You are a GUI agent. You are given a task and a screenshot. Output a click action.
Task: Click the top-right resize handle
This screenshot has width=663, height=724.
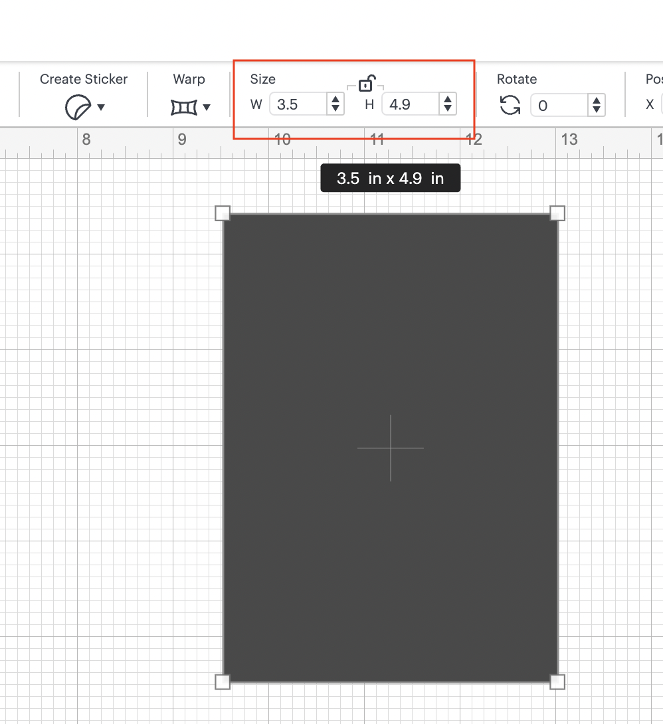[x=557, y=213]
